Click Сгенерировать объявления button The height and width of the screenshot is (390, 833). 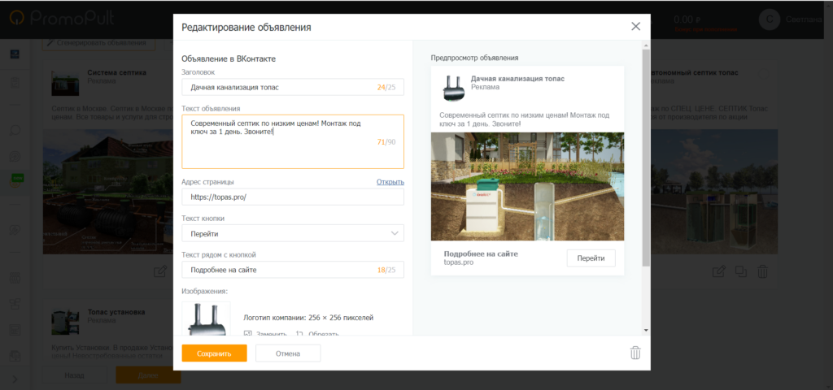tap(98, 43)
